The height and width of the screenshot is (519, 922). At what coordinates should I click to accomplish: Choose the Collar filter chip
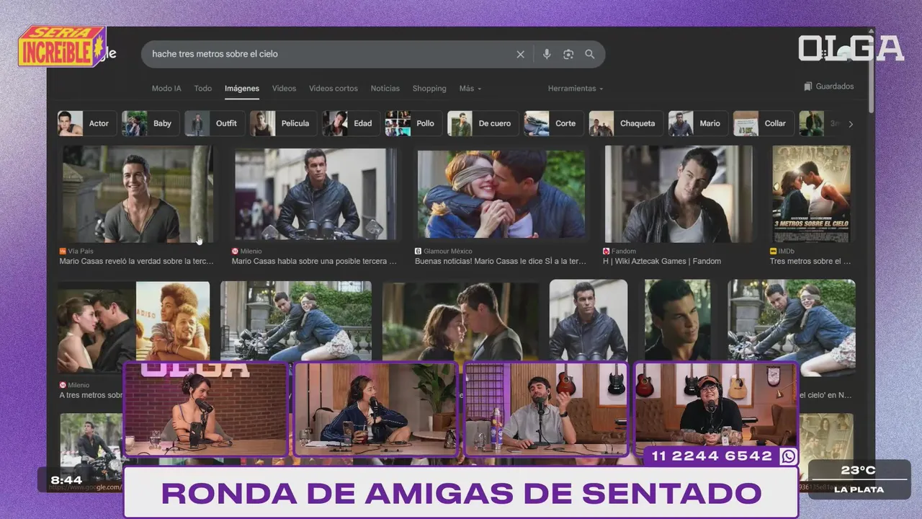pyautogui.click(x=763, y=123)
